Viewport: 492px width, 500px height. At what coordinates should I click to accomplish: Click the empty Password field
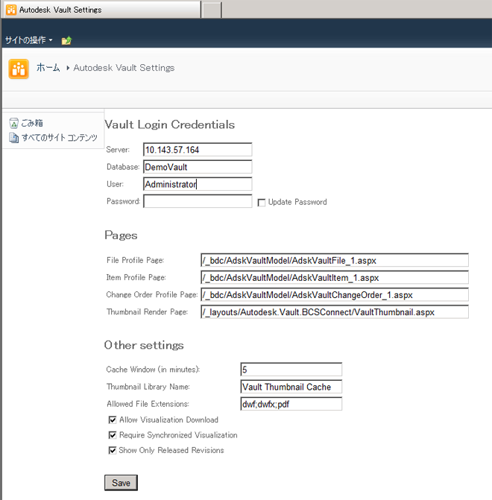pos(198,201)
